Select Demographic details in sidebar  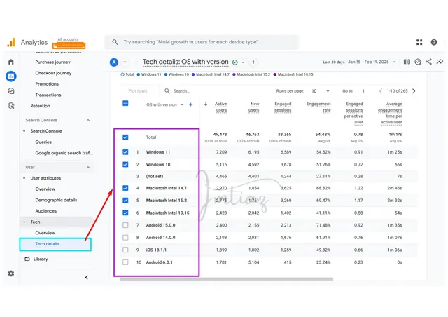[x=56, y=200]
